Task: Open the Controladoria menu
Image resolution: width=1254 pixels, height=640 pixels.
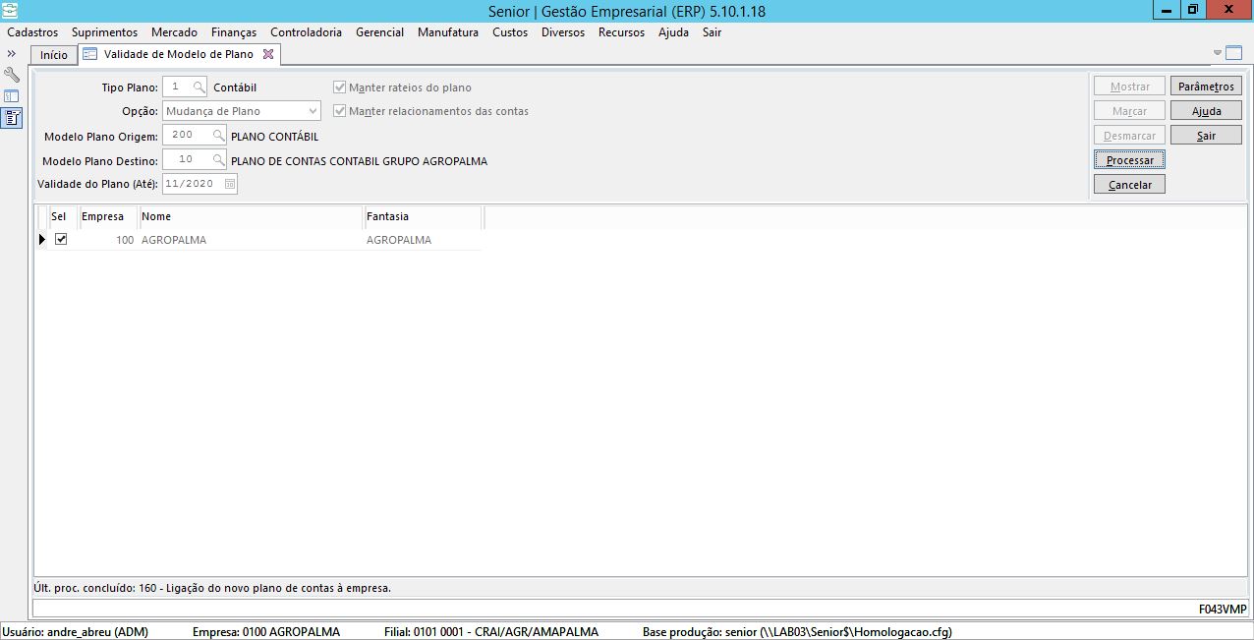Action: tap(306, 32)
